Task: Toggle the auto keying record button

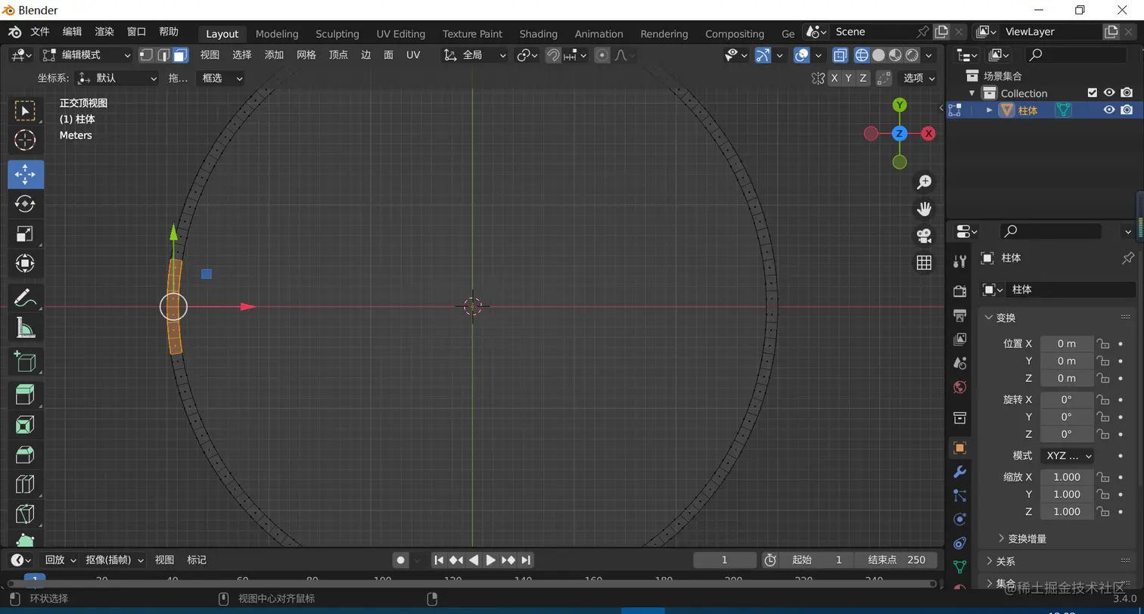Action: click(x=401, y=560)
